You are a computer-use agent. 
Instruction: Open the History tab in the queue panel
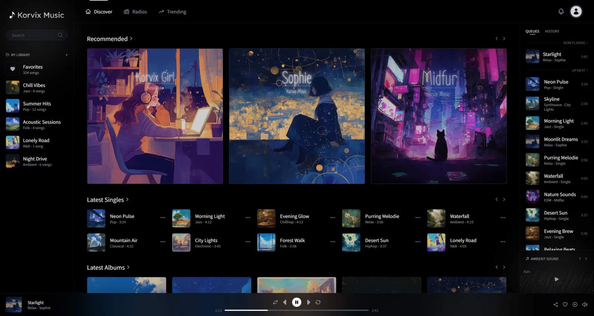(552, 31)
